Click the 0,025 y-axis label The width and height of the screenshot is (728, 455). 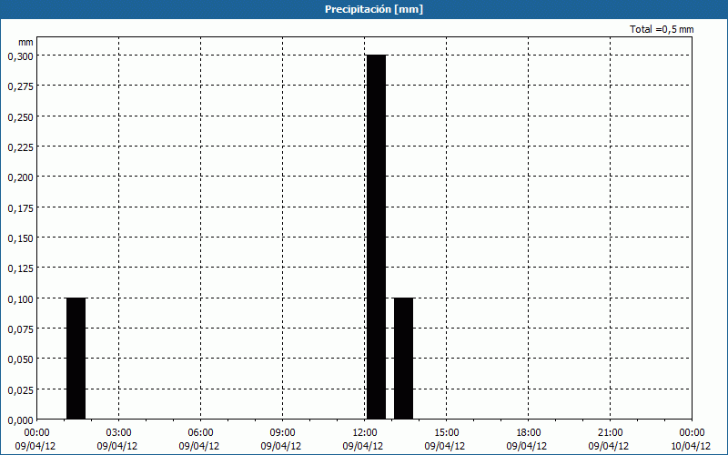20,390
